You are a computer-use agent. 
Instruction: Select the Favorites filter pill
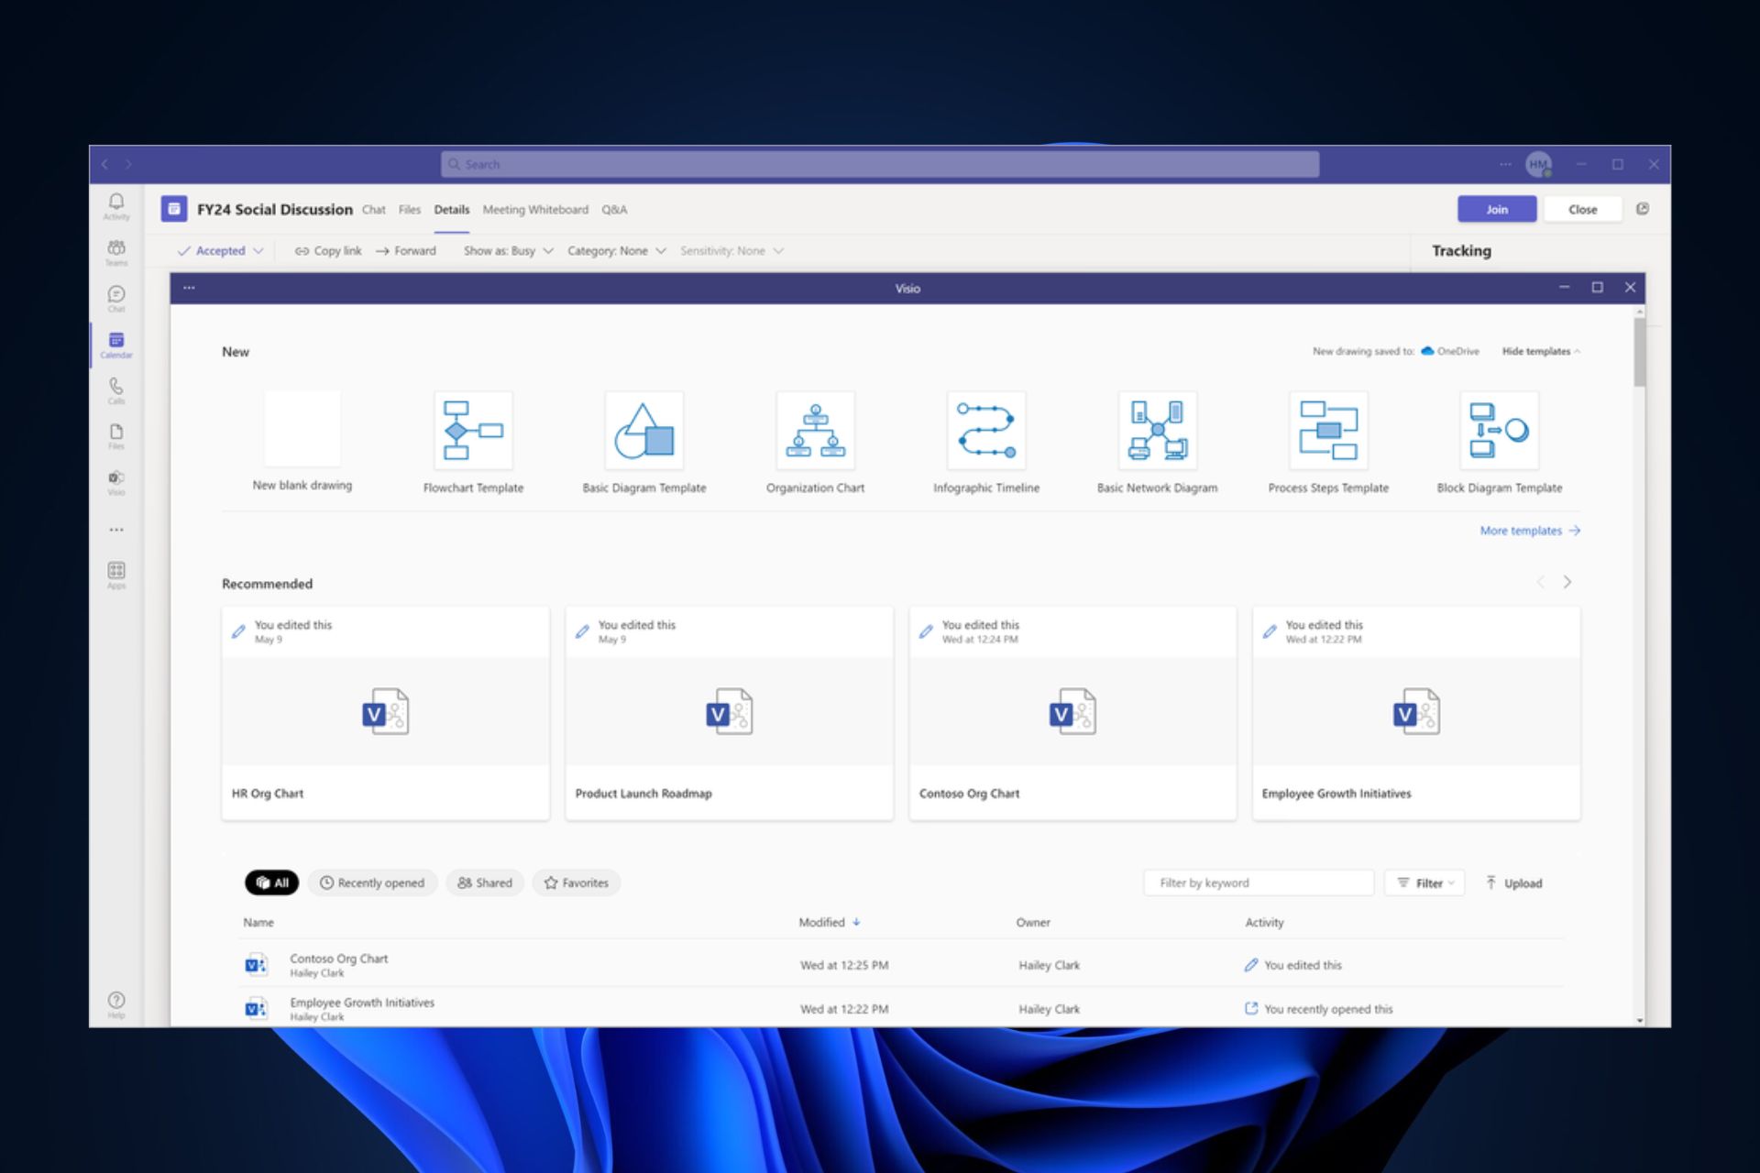(577, 882)
